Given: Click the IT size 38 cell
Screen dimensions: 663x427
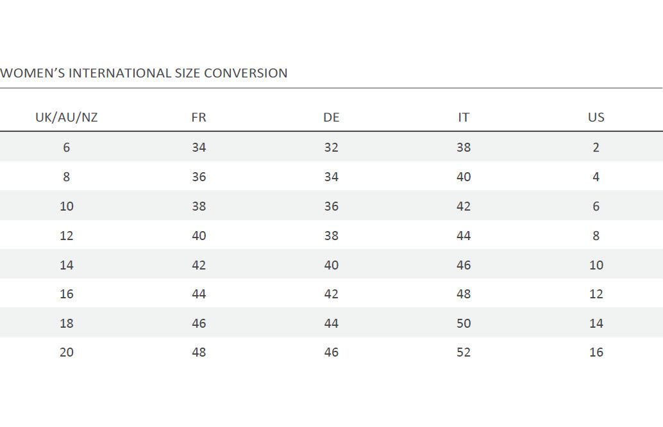Looking at the screenshot, I should (464, 147).
